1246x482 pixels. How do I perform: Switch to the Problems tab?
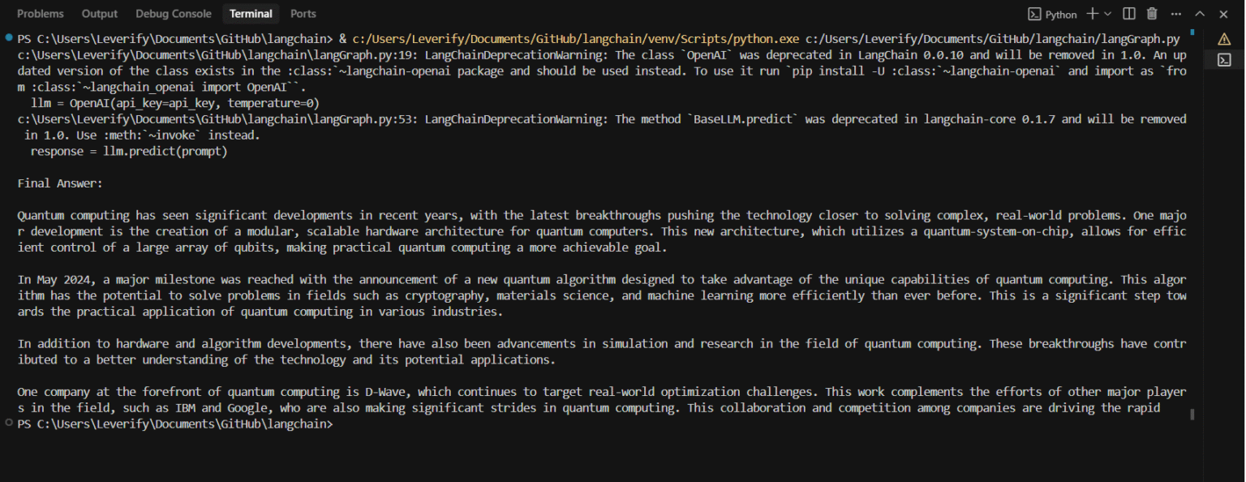click(x=41, y=14)
